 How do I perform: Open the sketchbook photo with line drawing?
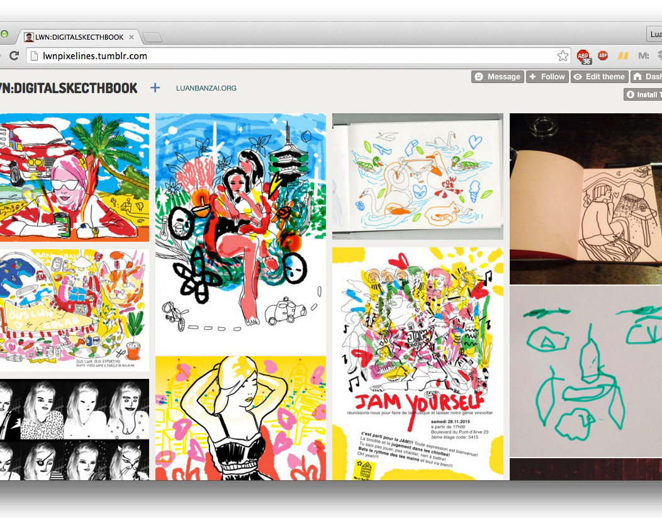[x=586, y=198]
